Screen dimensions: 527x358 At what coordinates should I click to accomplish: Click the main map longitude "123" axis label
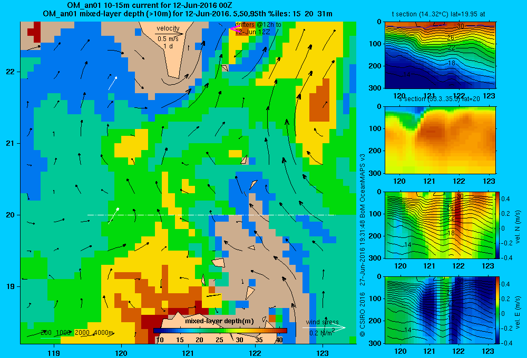323,353
